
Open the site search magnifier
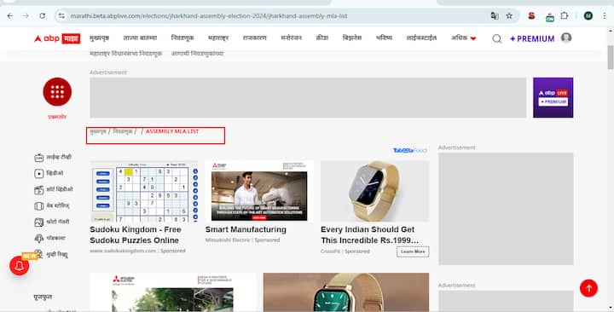click(497, 38)
